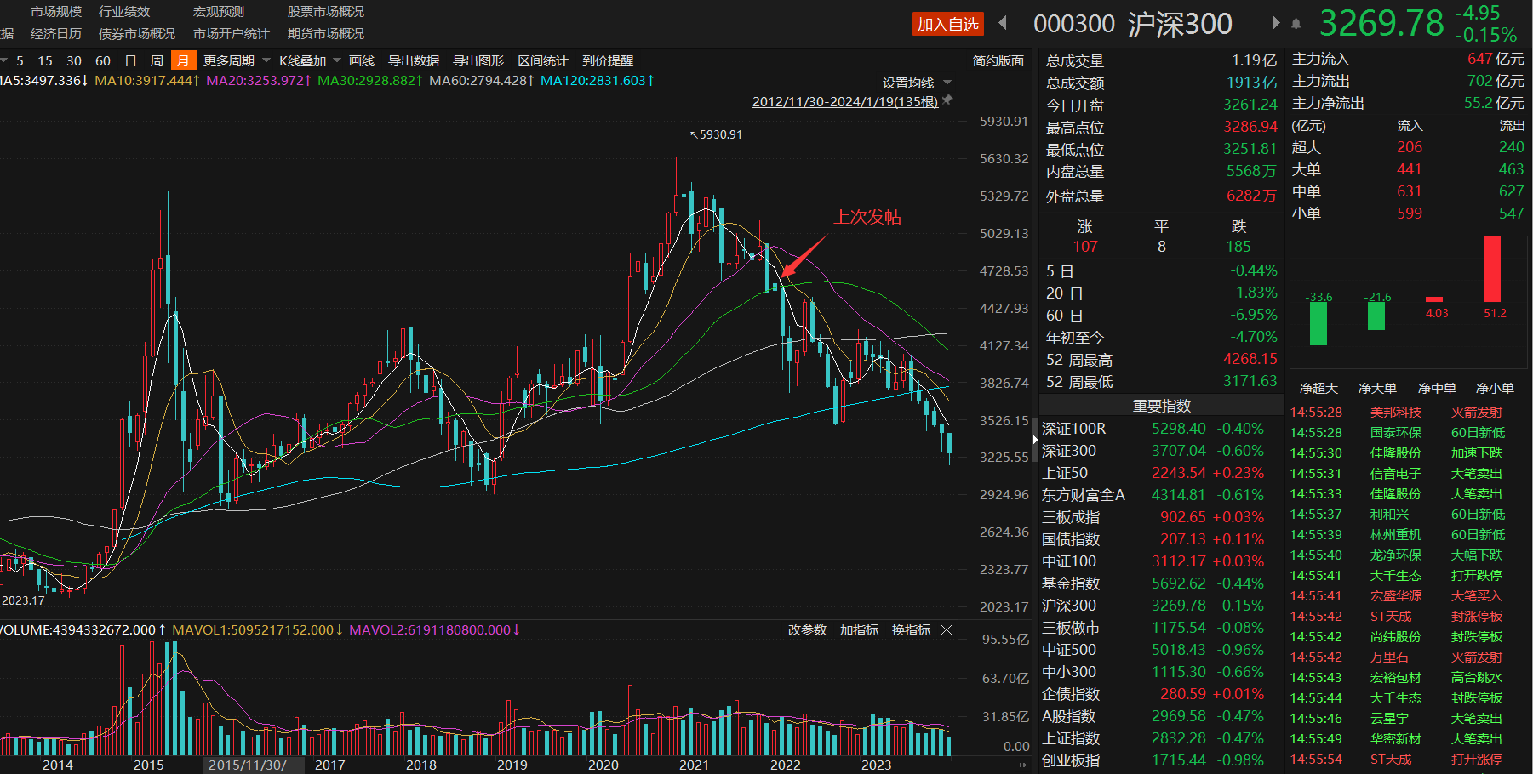Click the MA10 moving average label
Image resolution: width=1533 pixels, height=774 pixels.
[147, 81]
